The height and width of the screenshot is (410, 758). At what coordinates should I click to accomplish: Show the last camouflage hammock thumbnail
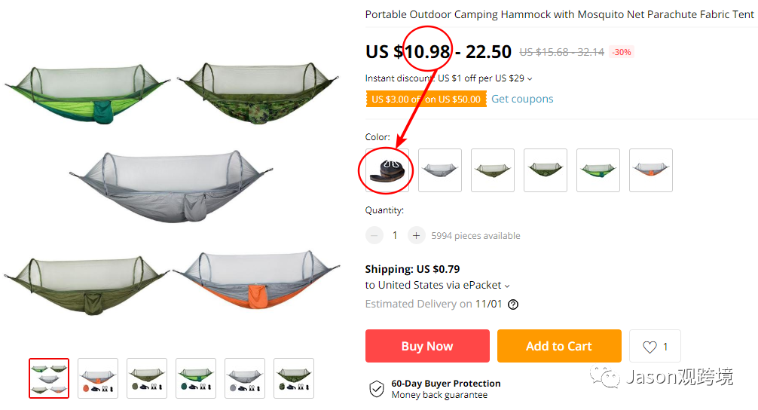tap(294, 378)
